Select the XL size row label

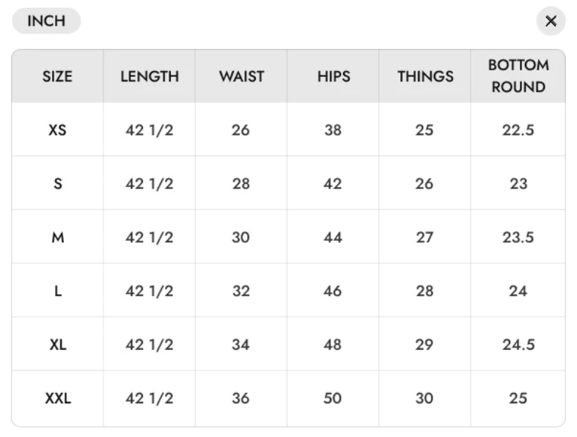click(x=58, y=345)
